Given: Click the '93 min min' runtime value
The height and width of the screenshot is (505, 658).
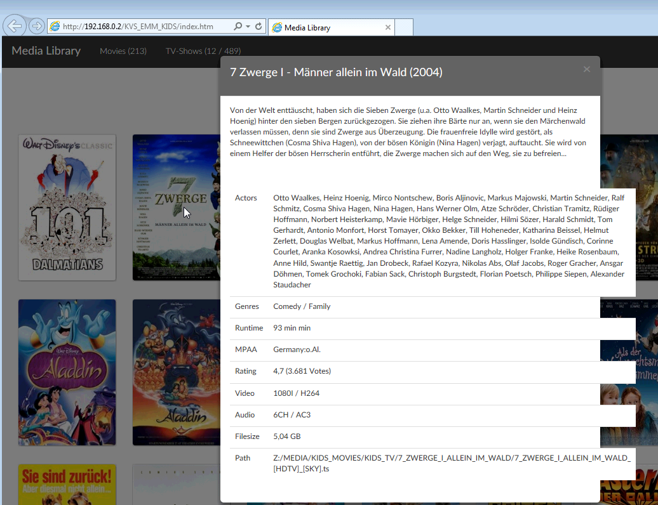Looking at the screenshot, I should [x=292, y=328].
